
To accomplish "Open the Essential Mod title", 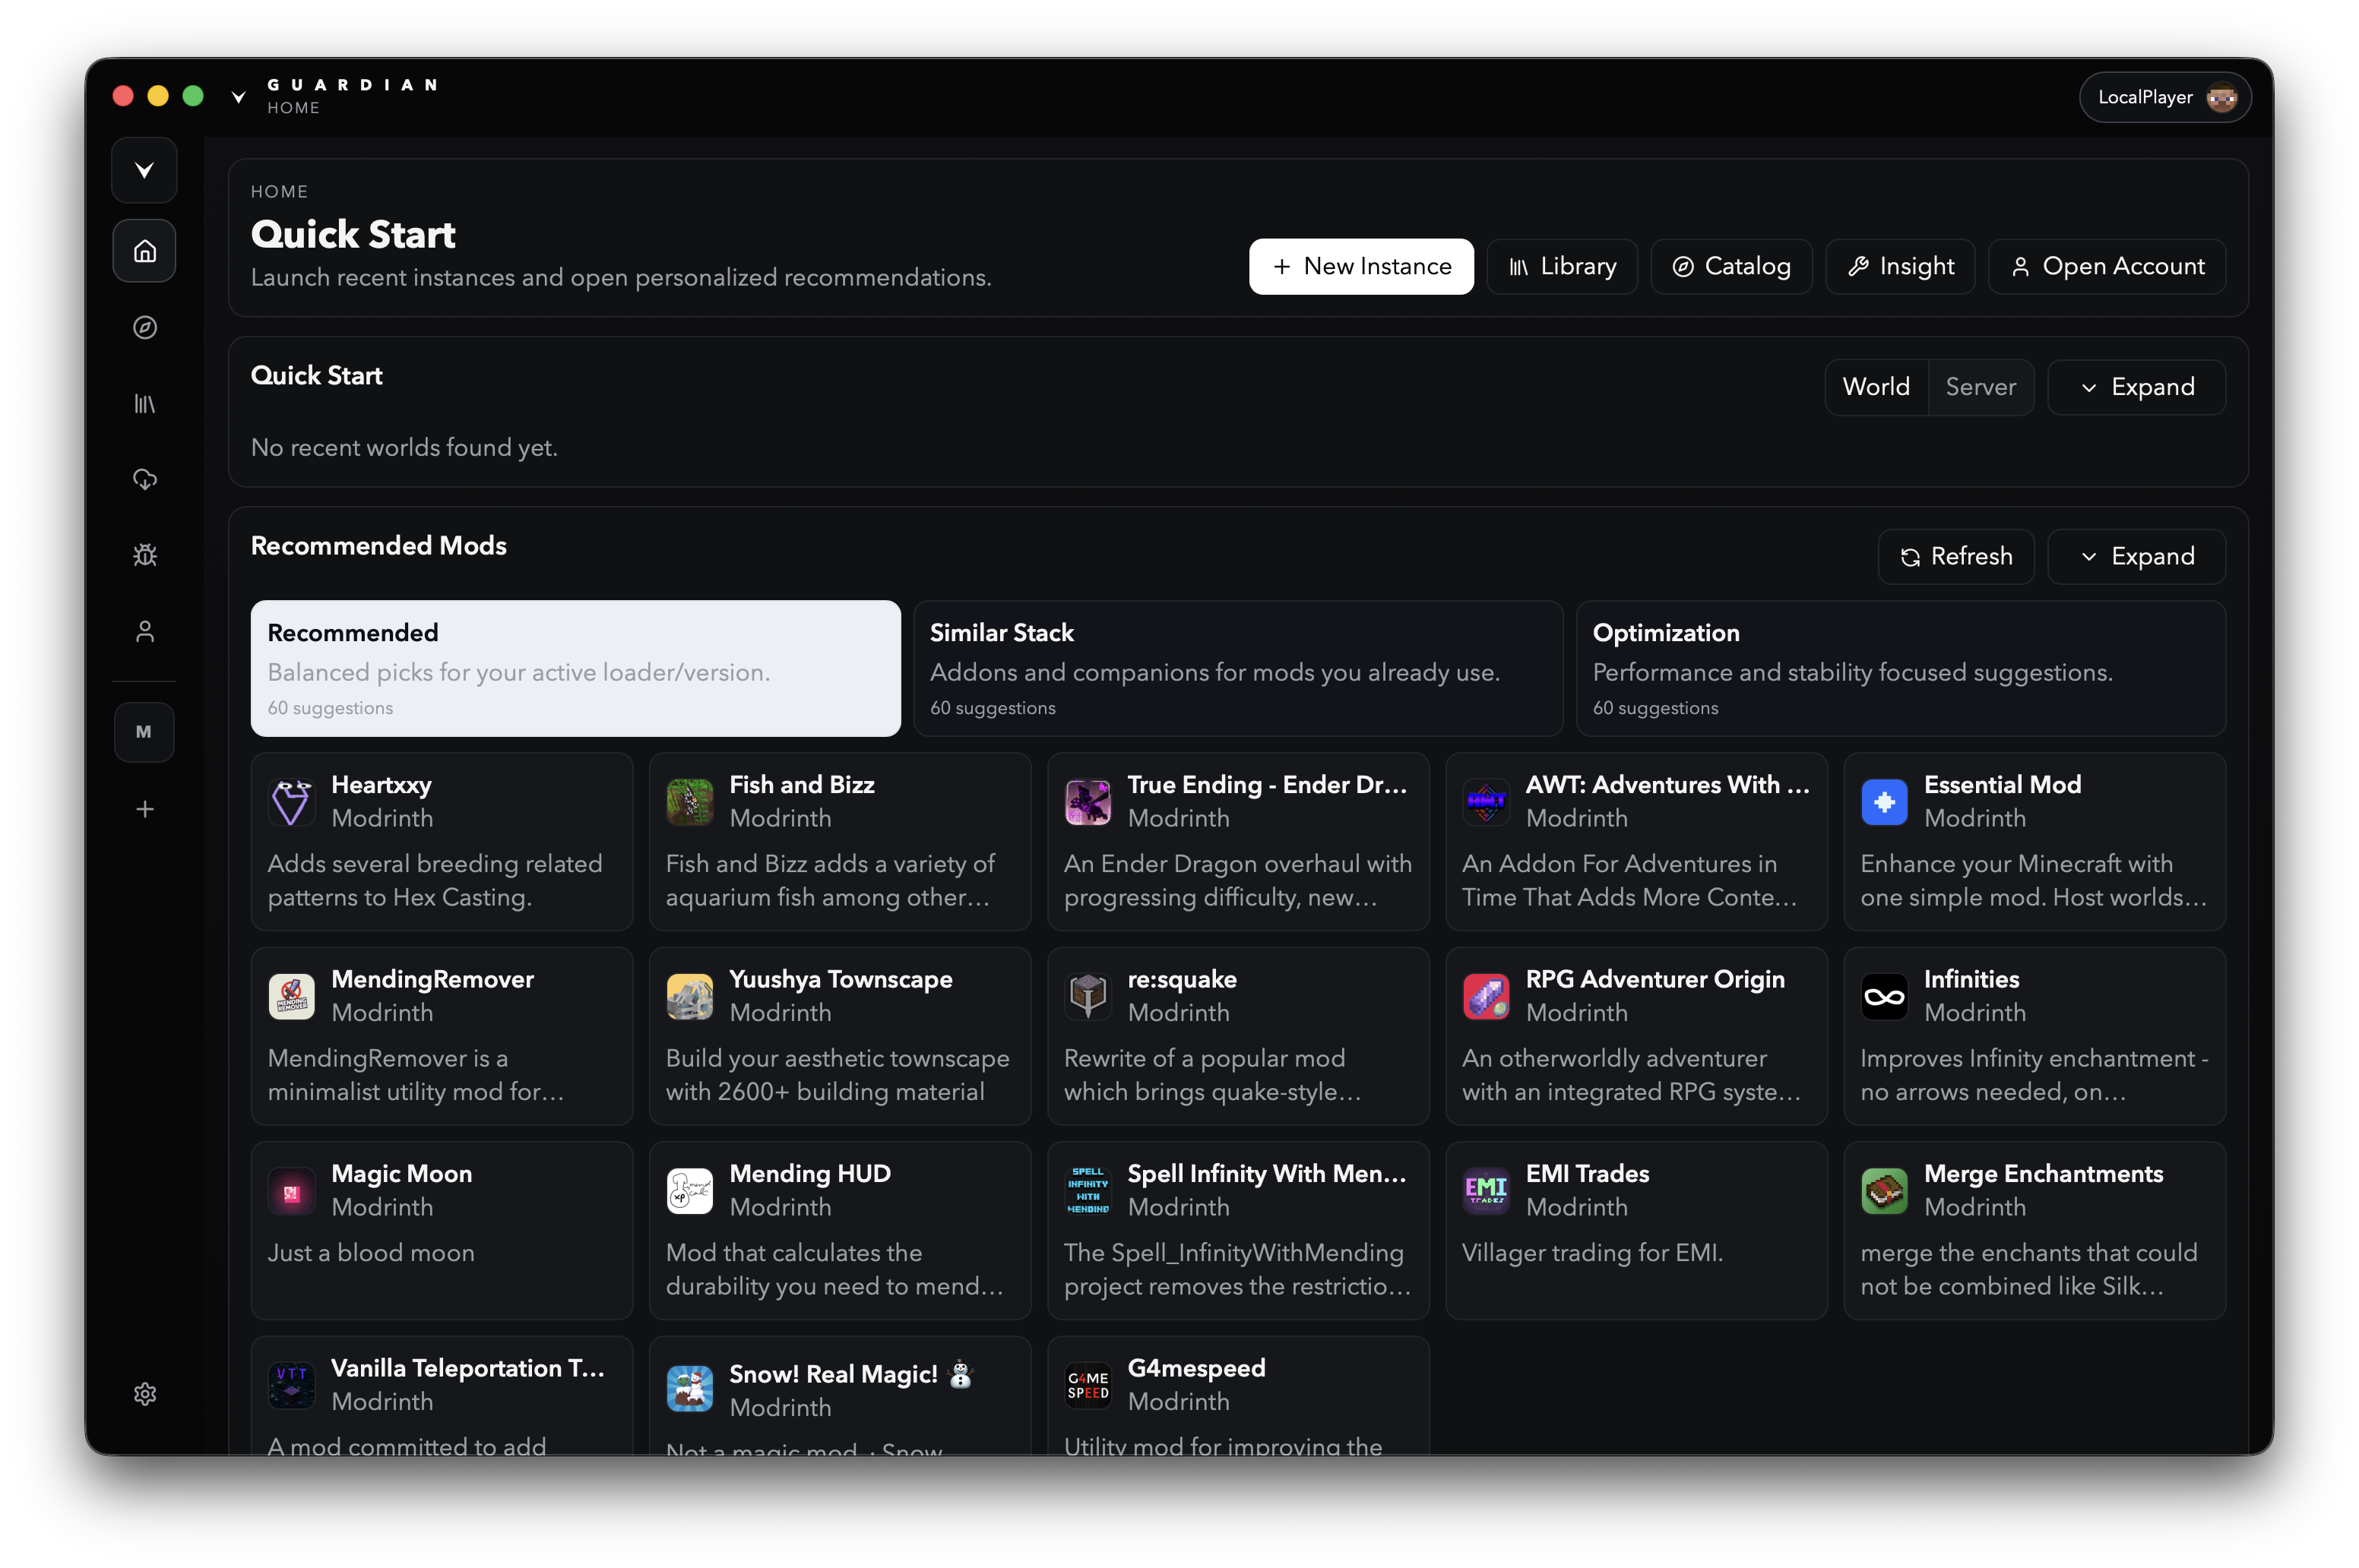I will (2002, 785).
